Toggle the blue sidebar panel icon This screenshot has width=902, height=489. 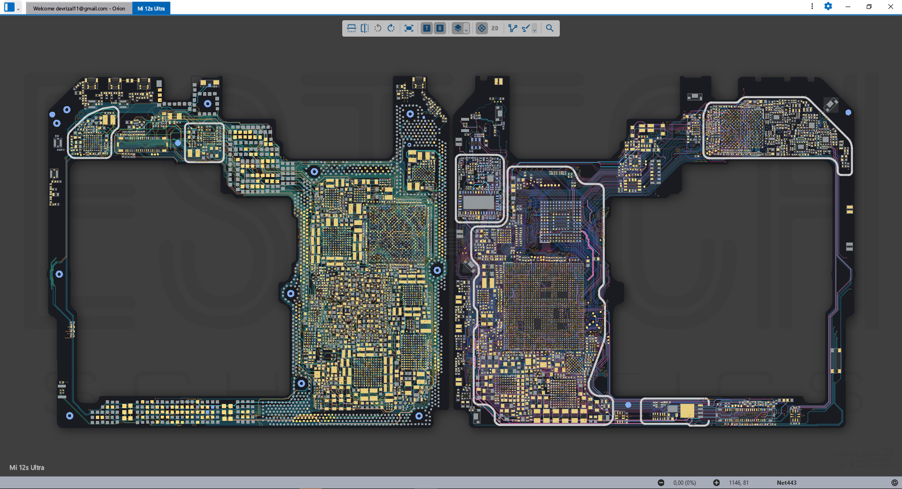(9, 7)
